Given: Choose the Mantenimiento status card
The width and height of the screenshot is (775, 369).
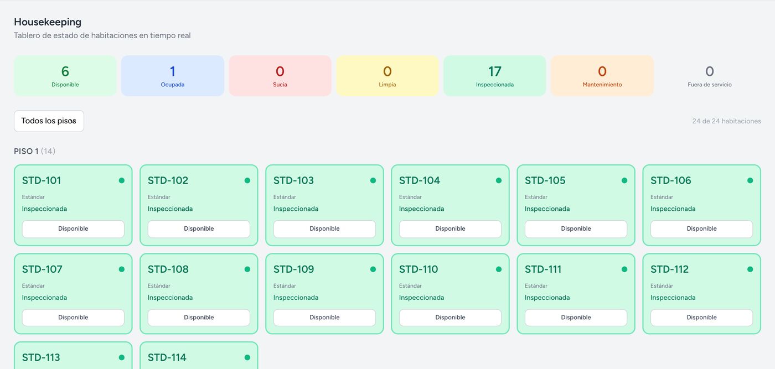Looking at the screenshot, I should coord(602,76).
